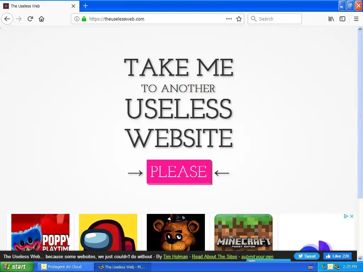
Task: Open the Firefox home page icon
Action: coord(41,19)
